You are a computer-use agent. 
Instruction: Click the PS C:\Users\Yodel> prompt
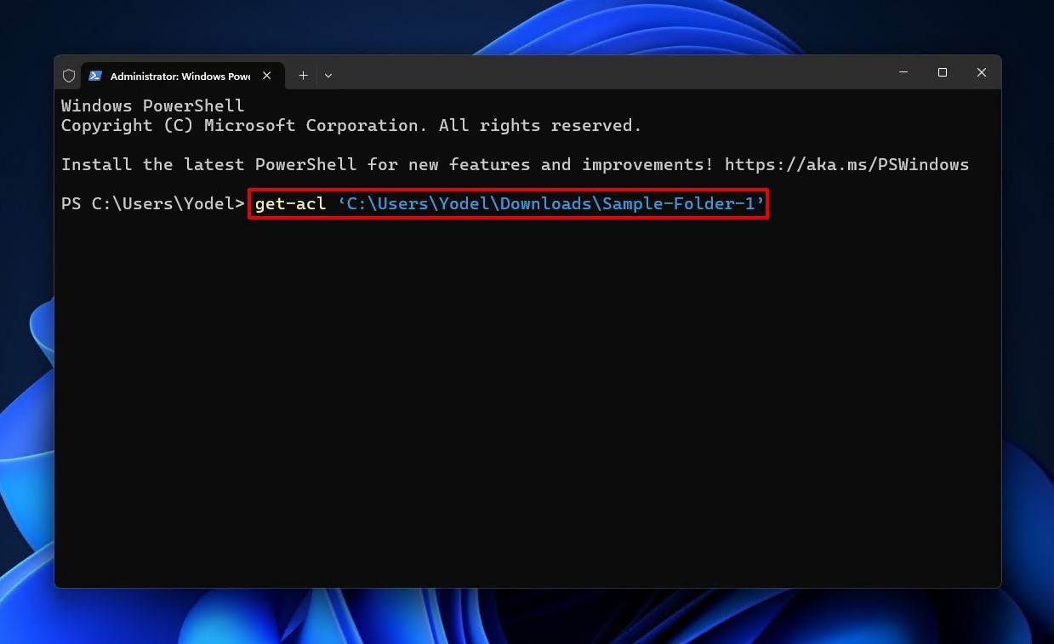point(153,204)
